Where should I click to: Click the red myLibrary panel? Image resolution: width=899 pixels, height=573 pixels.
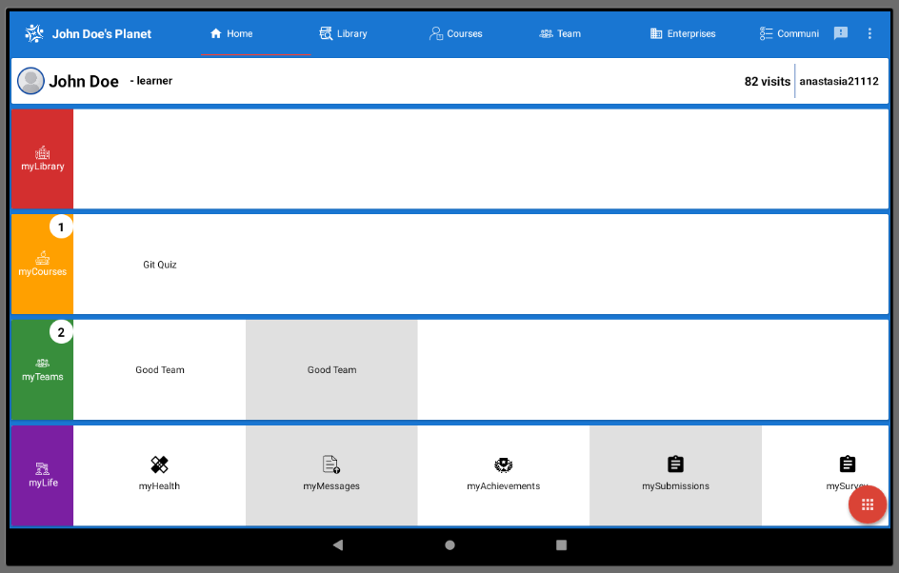point(43,159)
